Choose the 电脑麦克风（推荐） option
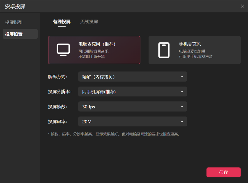 97,44
